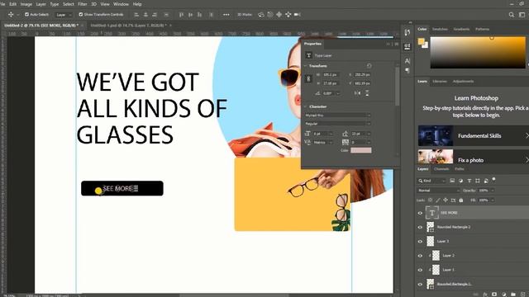Flip horizontal icon in Transform section
This screenshot has width=529, height=297.
(357, 93)
